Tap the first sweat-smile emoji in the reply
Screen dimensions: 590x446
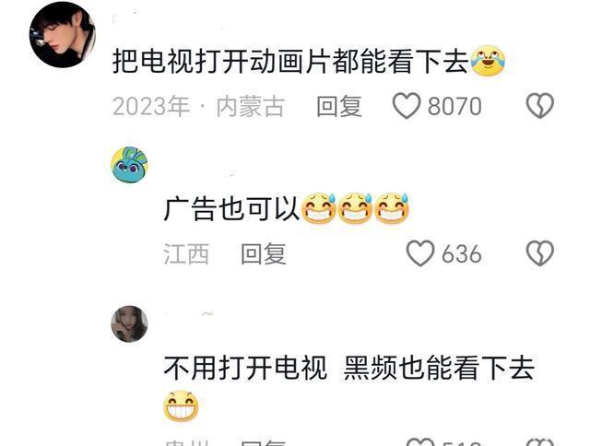318,208
